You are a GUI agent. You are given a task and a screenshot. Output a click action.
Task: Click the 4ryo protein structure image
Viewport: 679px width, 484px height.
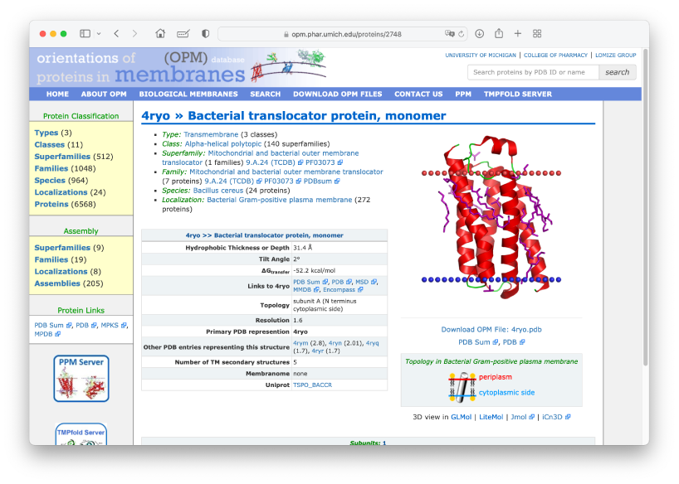491,218
